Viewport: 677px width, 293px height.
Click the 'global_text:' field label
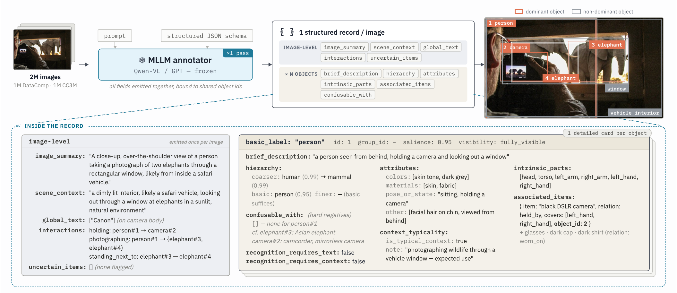click(64, 220)
